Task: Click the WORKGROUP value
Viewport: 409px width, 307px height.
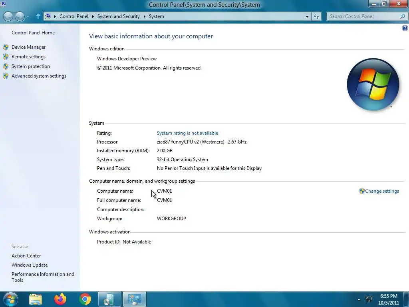Action: pos(171,219)
